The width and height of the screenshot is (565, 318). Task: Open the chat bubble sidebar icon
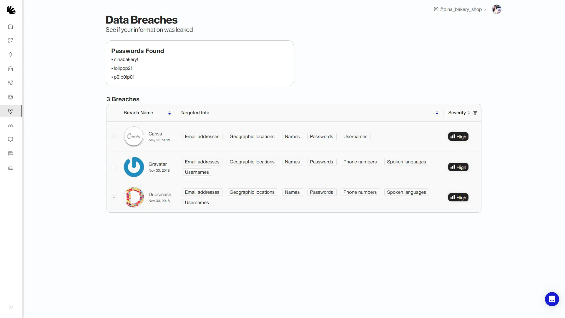pos(11,139)
